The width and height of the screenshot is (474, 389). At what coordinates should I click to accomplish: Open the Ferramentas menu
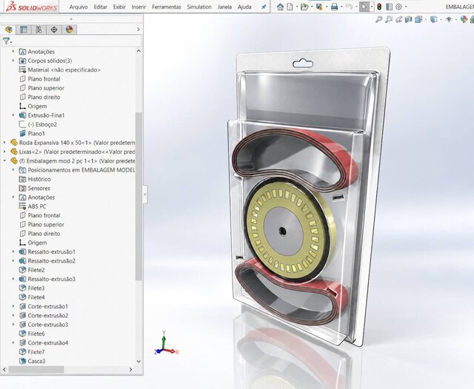click(x=166, y=7)
